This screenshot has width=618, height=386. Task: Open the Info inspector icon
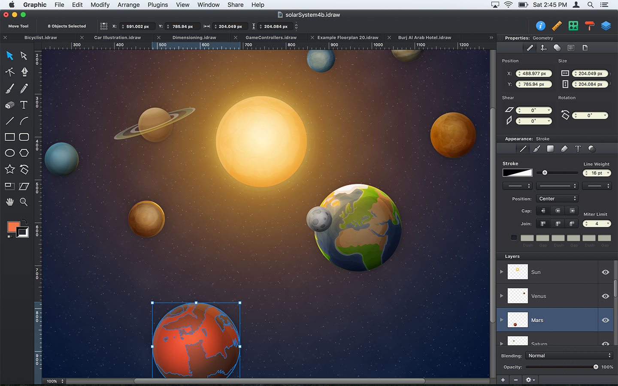tap(541, 26)
